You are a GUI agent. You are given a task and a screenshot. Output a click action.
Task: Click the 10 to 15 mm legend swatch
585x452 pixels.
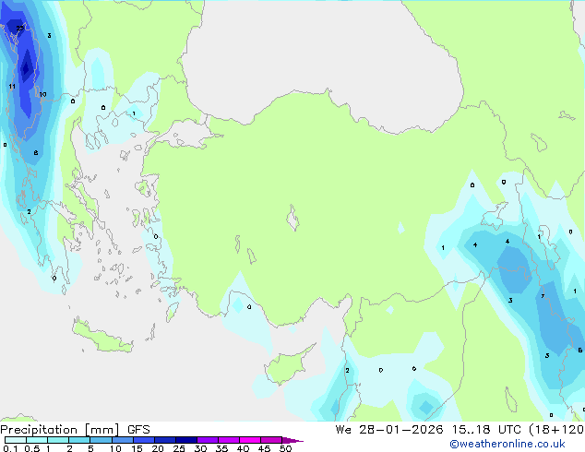tap(123, 440)
